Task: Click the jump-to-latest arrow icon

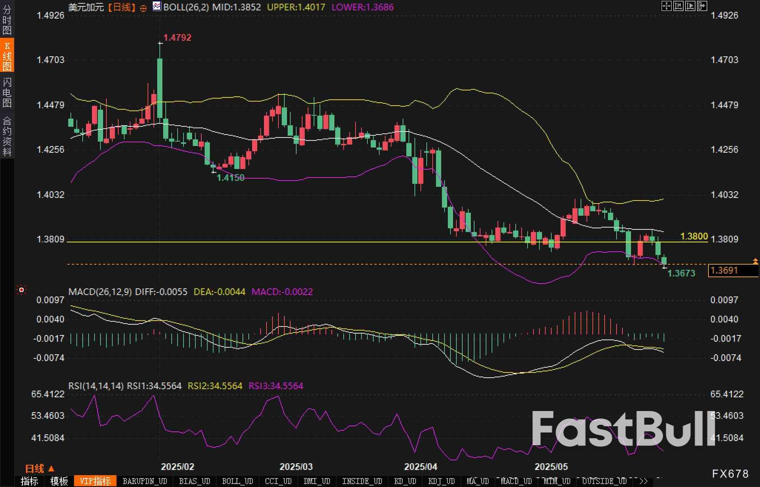Action: 702,6
